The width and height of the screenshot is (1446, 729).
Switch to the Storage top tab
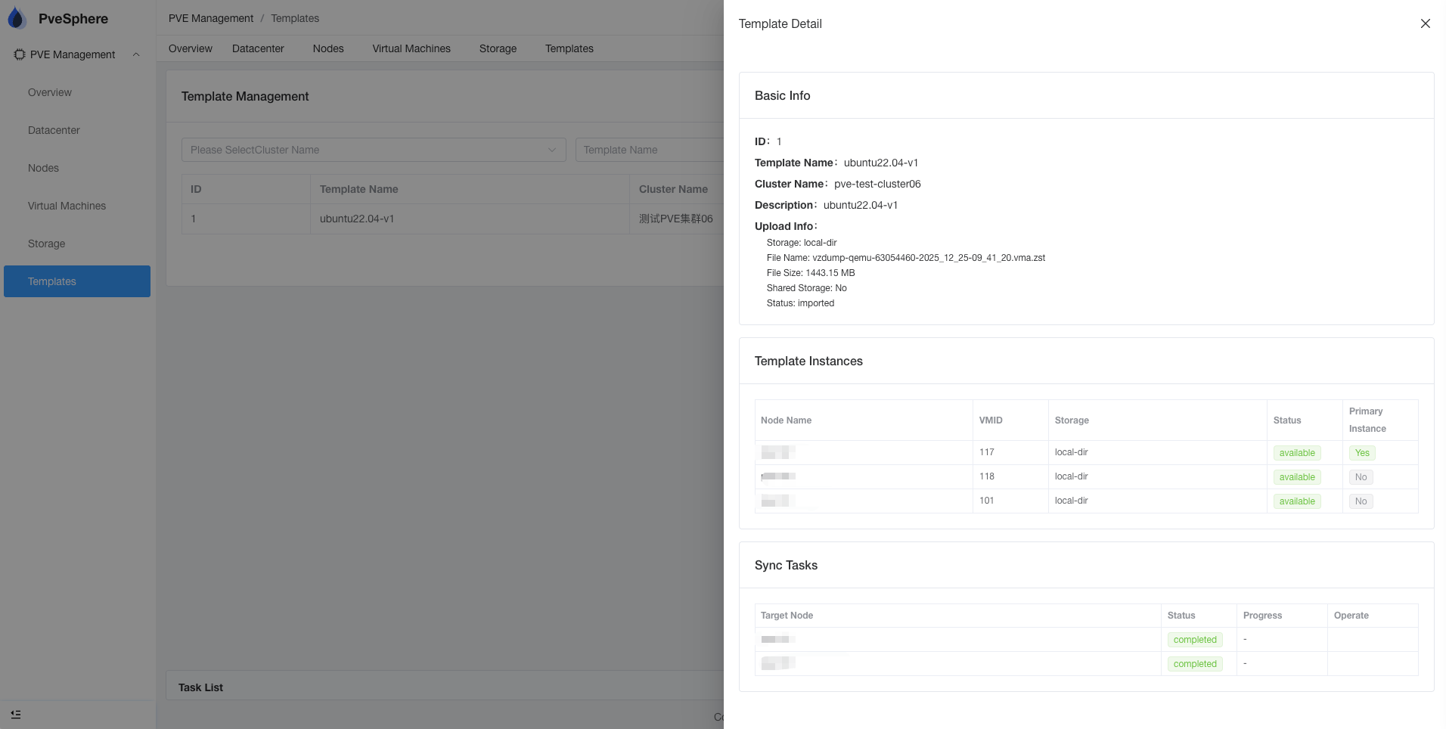(x=498, y=48)
